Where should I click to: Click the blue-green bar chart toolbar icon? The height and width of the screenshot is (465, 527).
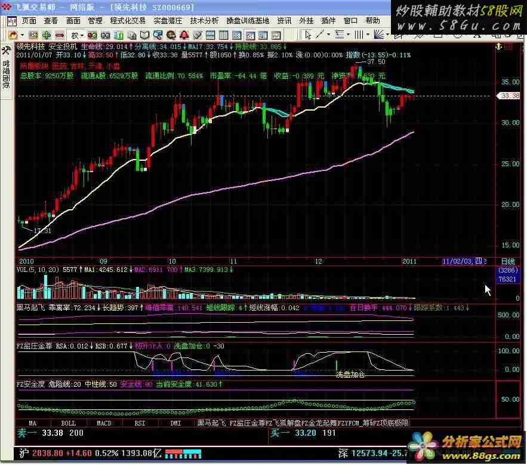(x=118, y=35)
